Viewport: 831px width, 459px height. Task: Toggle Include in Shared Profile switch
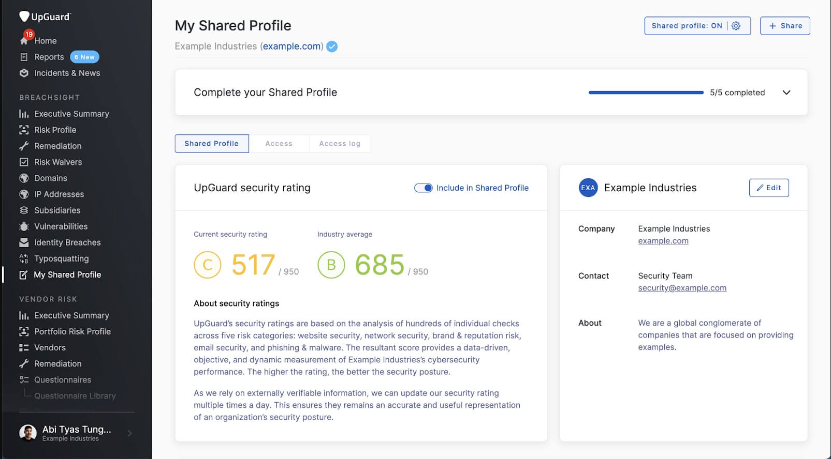point(423,188)
